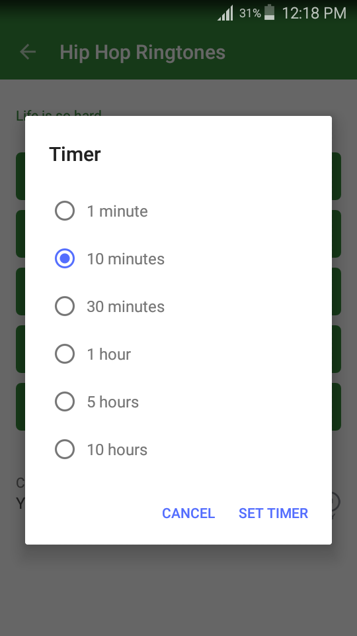Select the 10 minutes radio button
Screen dimensions: 357x636
(x=65, y=259)
